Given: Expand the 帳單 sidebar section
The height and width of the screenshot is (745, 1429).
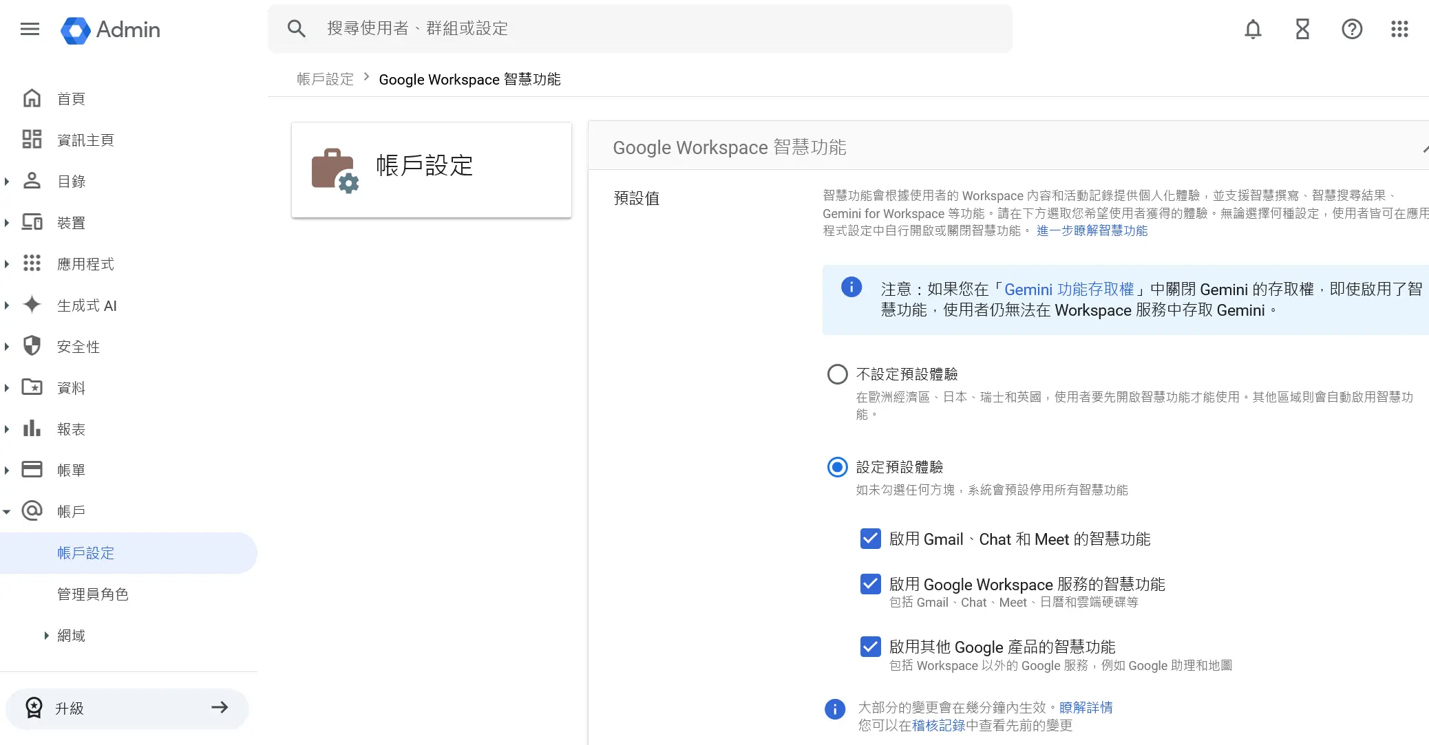Looking at the screenshot, I should [x=7, y=471].
